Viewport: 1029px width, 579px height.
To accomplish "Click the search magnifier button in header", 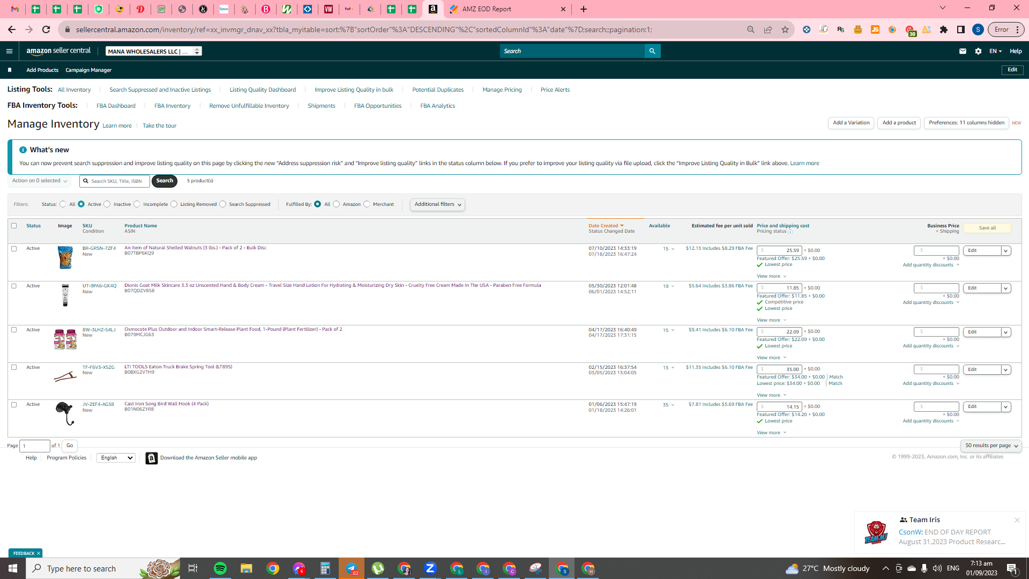I will point(652,51).
